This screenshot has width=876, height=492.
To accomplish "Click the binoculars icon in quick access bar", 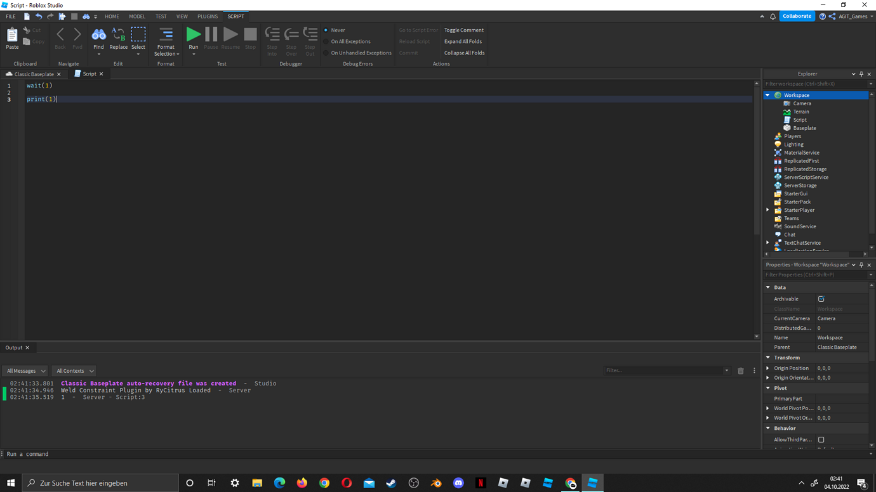I will (86, 16).
